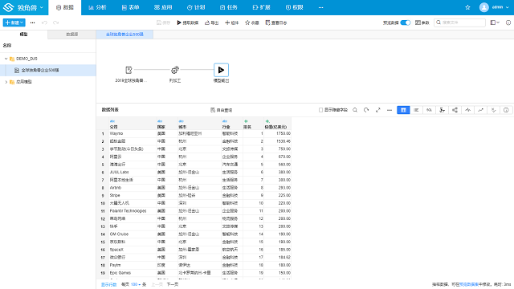This screenshot has width=514, height=289.
Task: Select the 模型 (Model) side tab
Action: [x=23, y=34]
